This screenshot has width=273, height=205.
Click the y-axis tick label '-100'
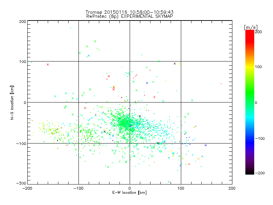click(x=21, y=143)
